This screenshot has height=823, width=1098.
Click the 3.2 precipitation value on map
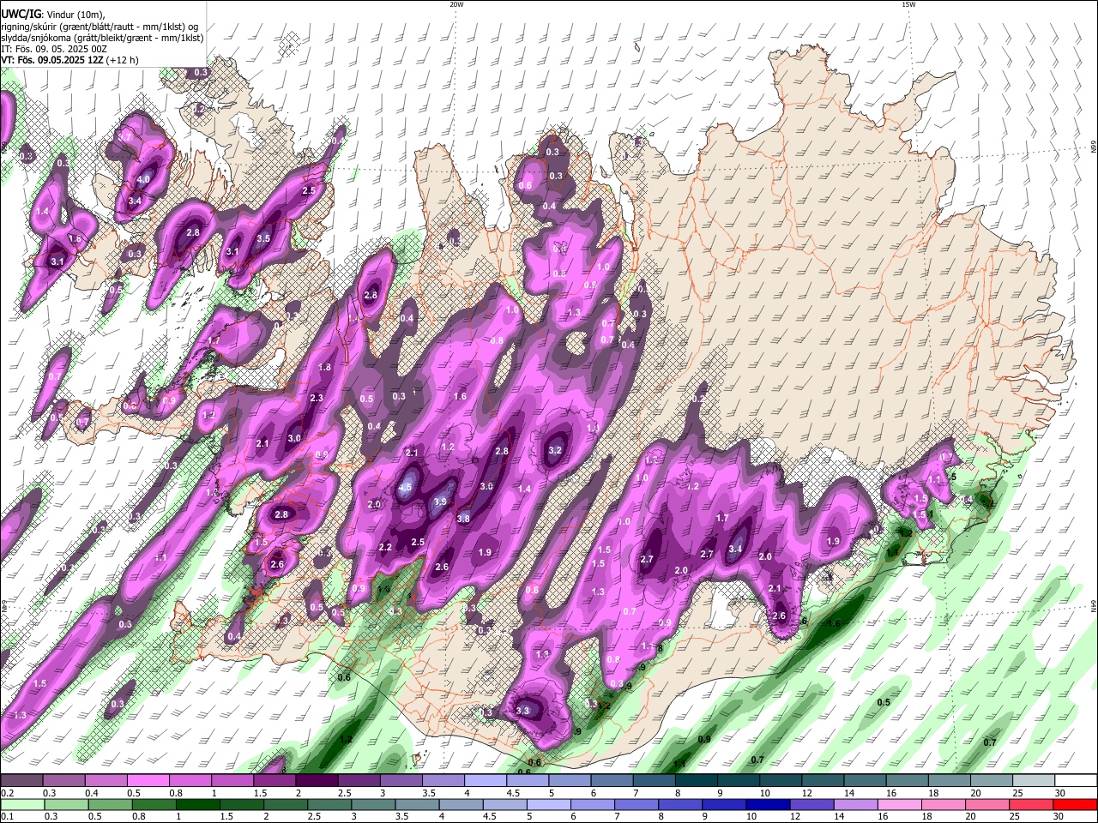point(555,450)
